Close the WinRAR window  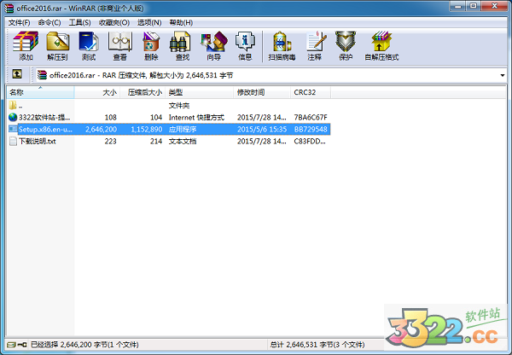494,6
